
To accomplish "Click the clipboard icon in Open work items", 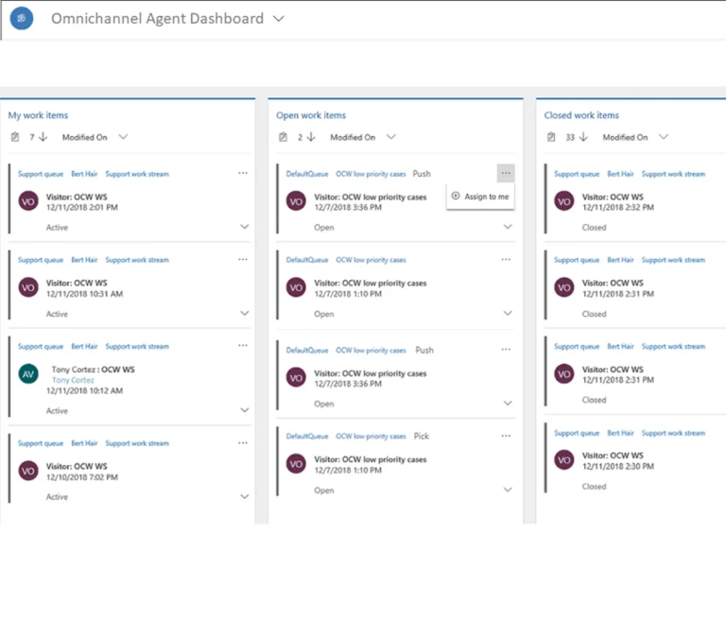I will click(283, 137).
